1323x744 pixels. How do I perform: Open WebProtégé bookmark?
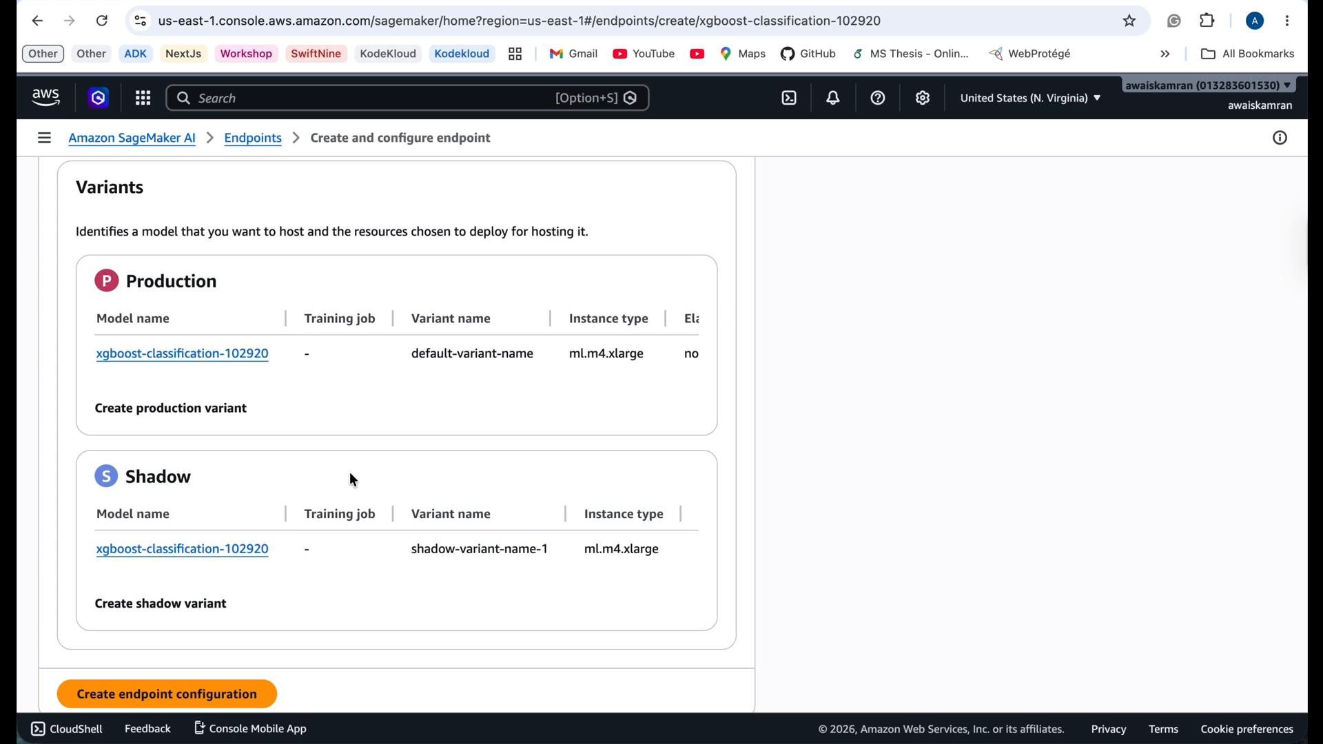pos(1030,54)
